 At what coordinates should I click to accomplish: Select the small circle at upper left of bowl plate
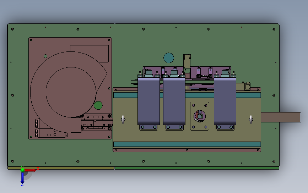tap(45, 56)
